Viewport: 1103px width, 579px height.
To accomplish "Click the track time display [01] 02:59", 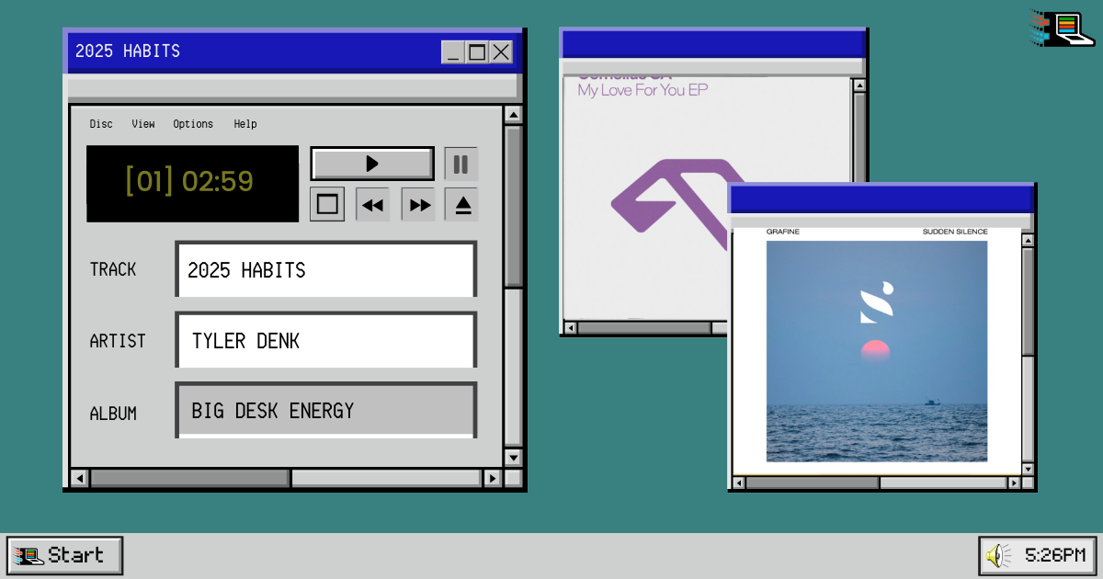I will coord(192,183).
